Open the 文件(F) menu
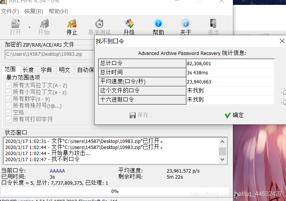This screenshot has height=201, width=286. 10,11
